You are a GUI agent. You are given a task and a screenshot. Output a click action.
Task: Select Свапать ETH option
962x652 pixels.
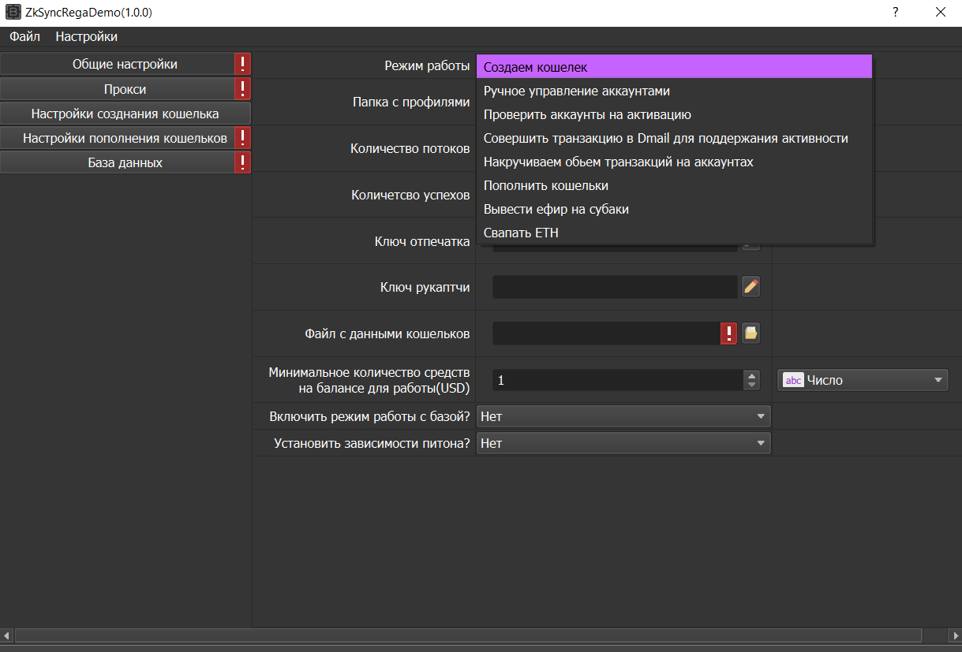point(675,233)
